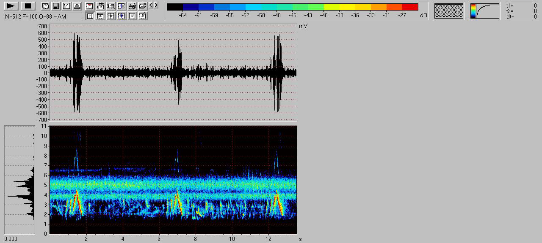Toggle the dotted-grid display icon in top row
This screenshot has width=542, height=243.
pos(111,6)
